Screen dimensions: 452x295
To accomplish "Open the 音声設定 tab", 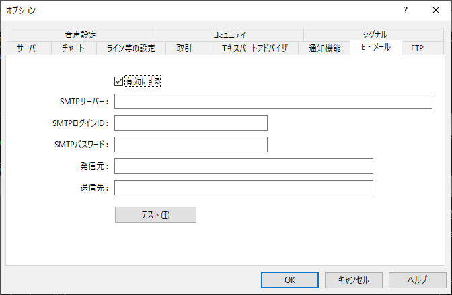I will 81,35.
